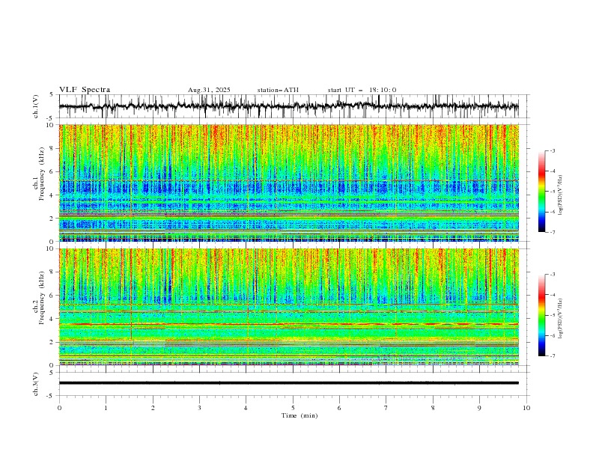The height and width of the screenshot is (458, 593).
Task: Click the upper 'log(PSD)(V²/Hz)' colorbar label
Action: click(x=560, y=195)
